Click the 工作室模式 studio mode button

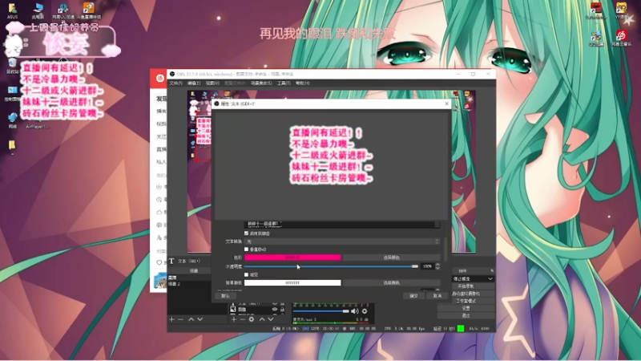pos(466,301)
